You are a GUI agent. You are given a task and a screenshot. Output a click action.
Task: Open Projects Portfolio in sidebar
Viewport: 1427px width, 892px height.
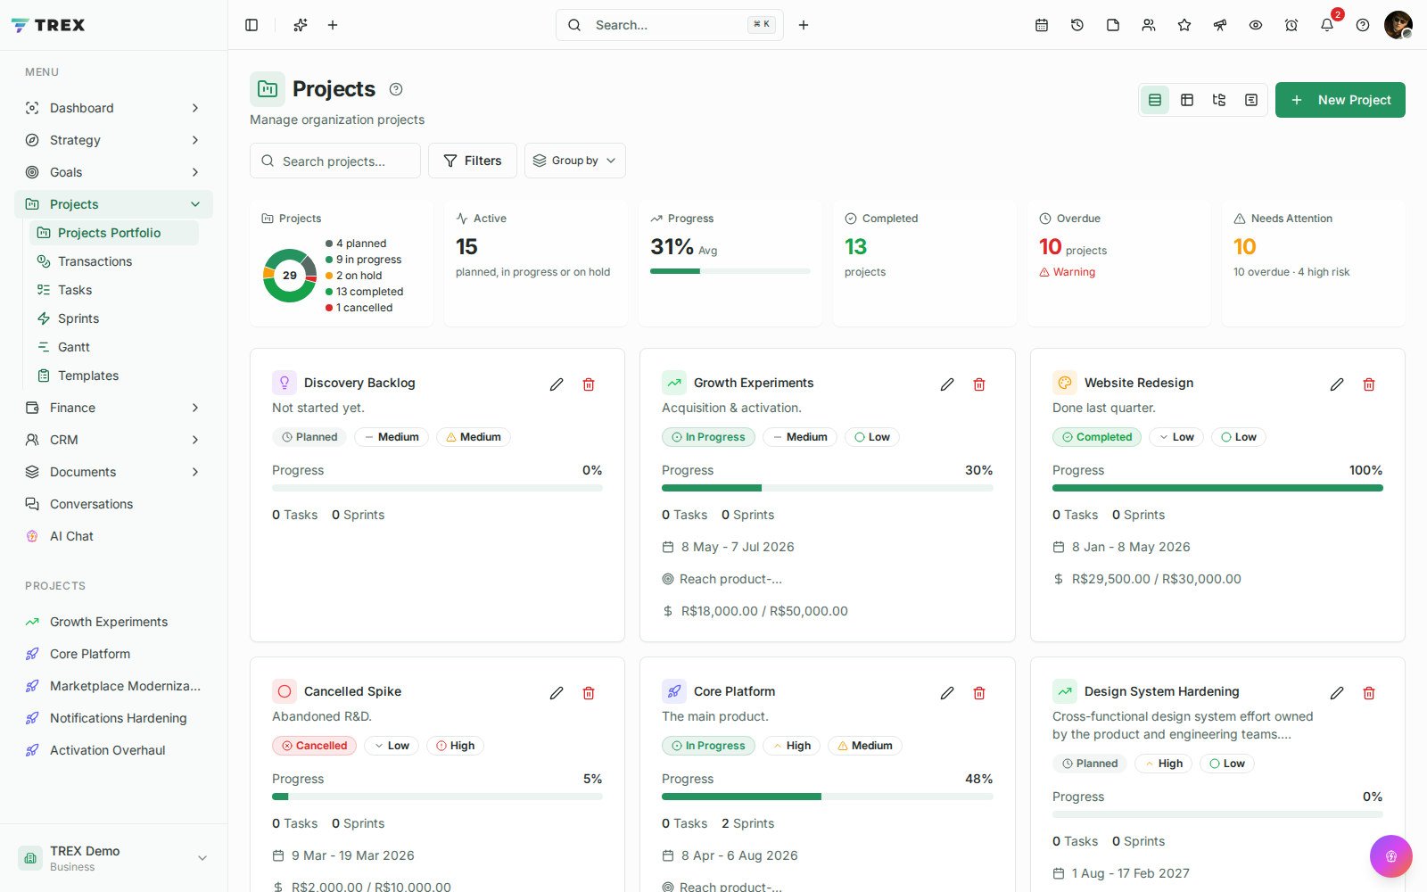(114, 233)
